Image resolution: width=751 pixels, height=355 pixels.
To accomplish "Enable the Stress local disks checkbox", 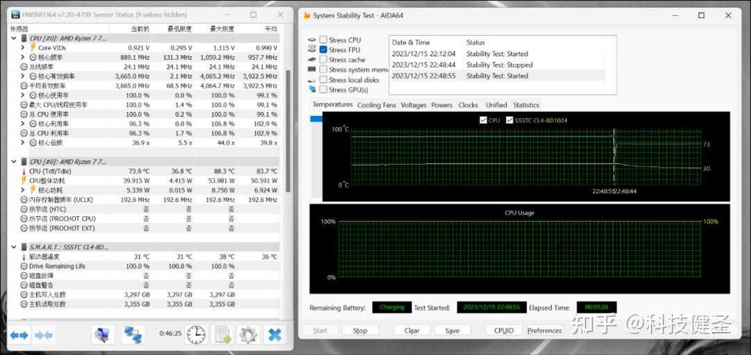I will pos(323,80).
